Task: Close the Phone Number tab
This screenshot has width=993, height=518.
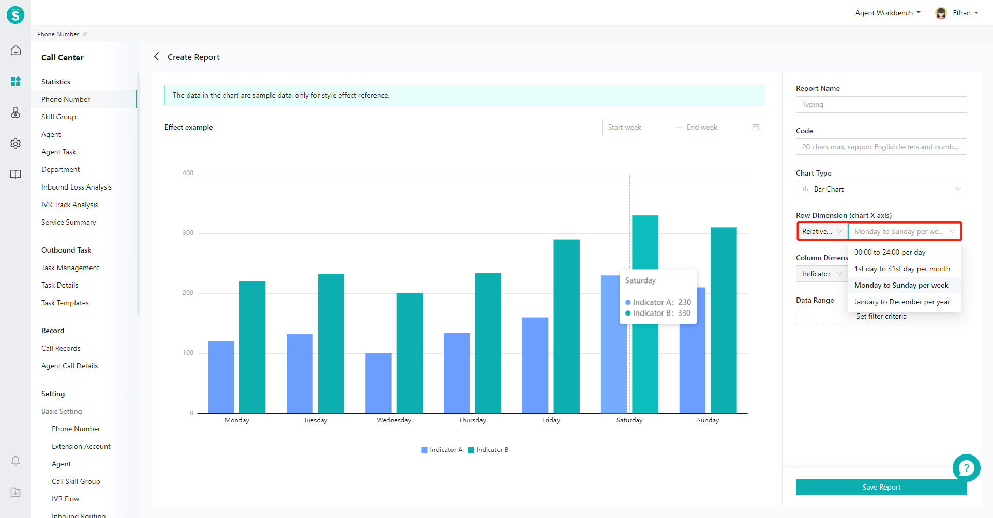Action: [85, 34]
